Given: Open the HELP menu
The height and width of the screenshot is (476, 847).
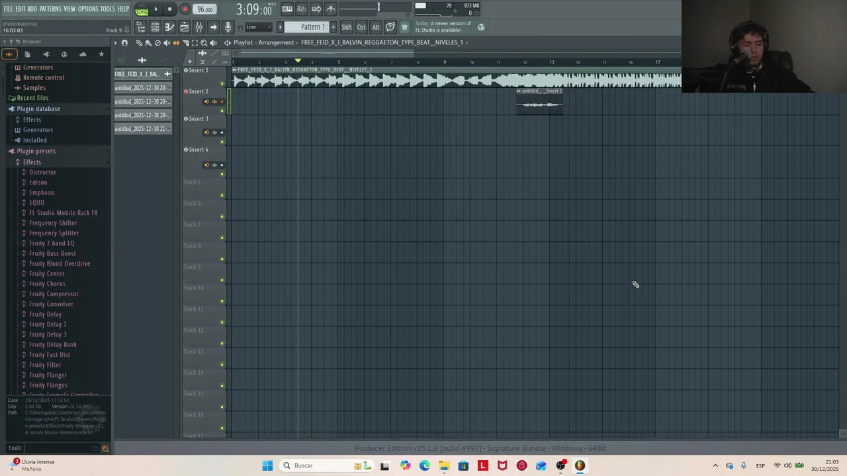Looking at the screenshot, I should [x=123, y=9].
